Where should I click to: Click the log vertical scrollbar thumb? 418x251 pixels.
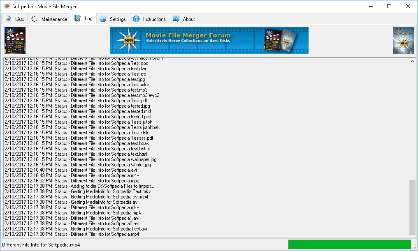pyautogui.click(x=412, y=207)
